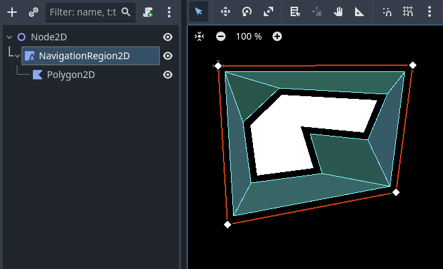The width and height of the screenshot is (443, 269).
Task: Hide the Node2D root node
Action: click(x=168, y=38)
